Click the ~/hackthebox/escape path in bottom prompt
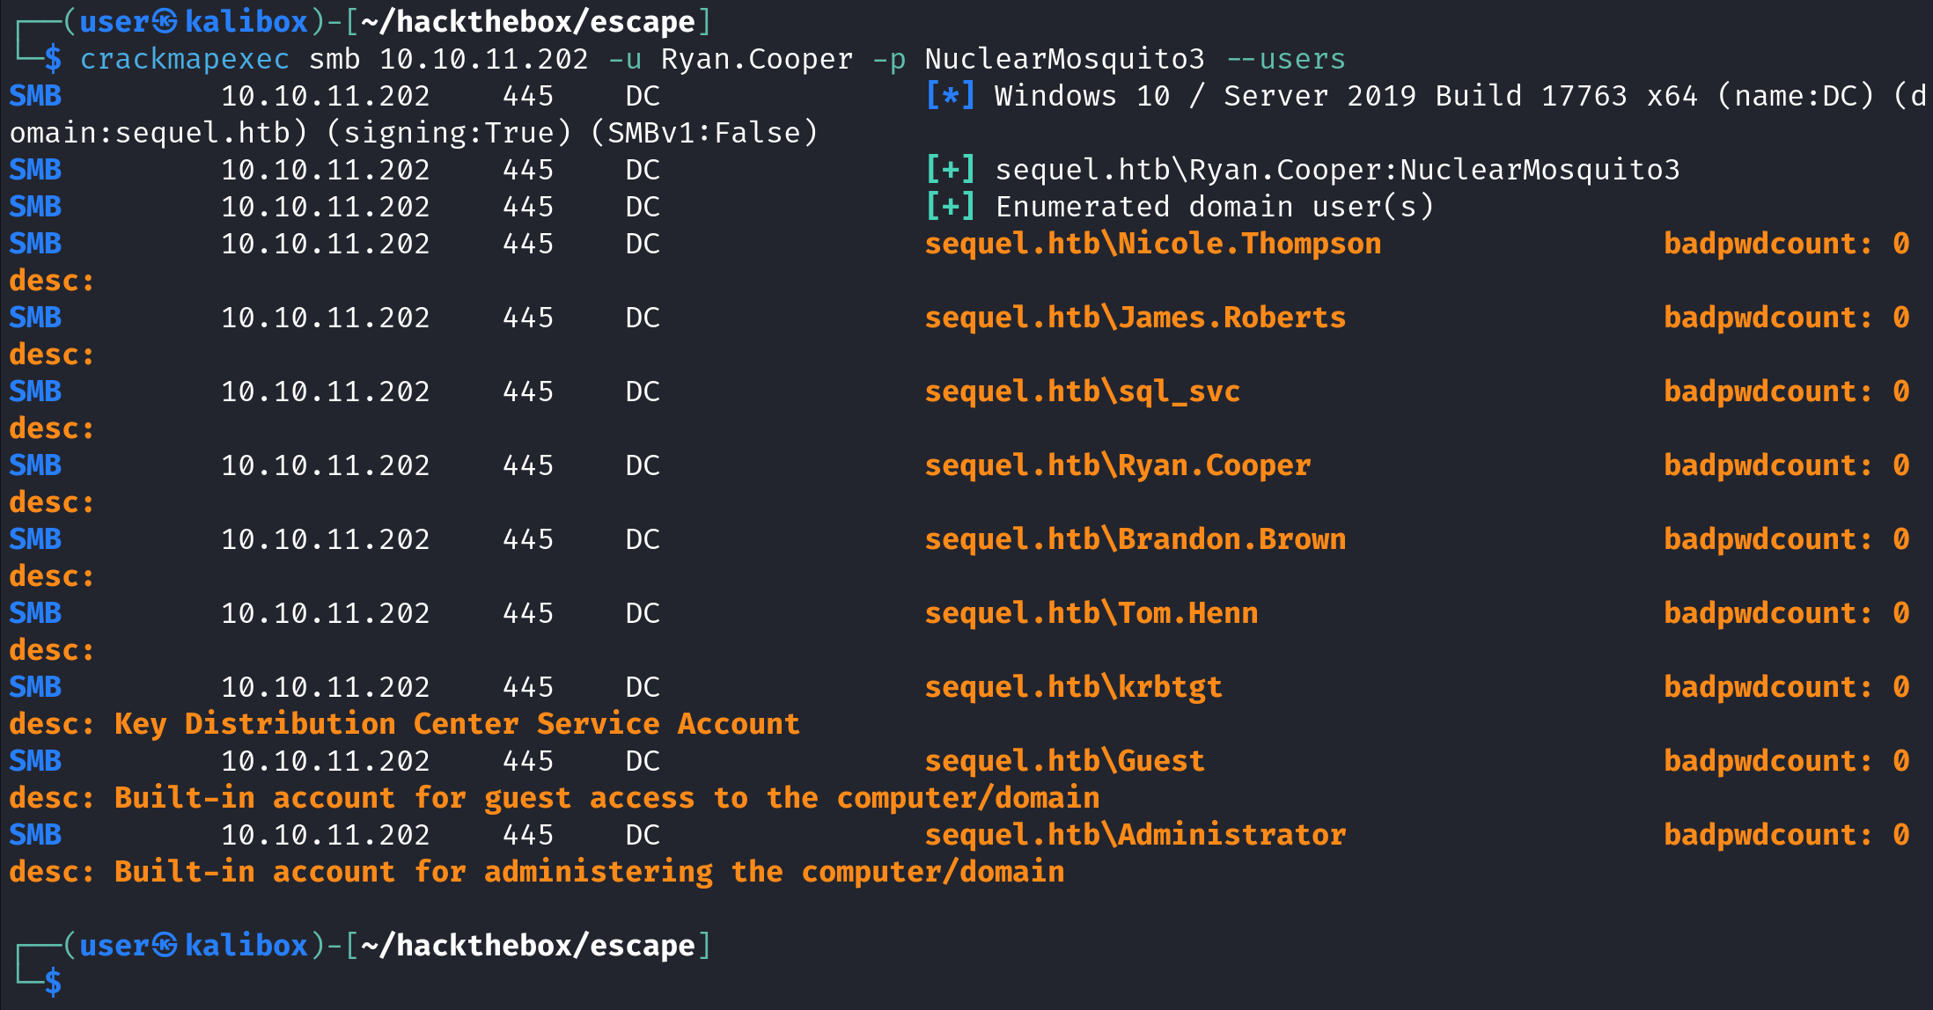The width and height of the screenshot is (1933, 1010). (528, 945)
